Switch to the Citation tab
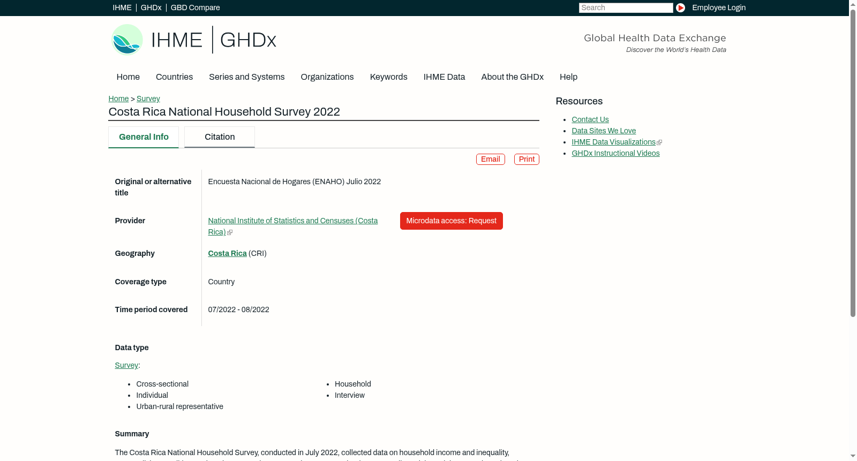The width and height of the screenshot is (857, 461). [220, 137]
